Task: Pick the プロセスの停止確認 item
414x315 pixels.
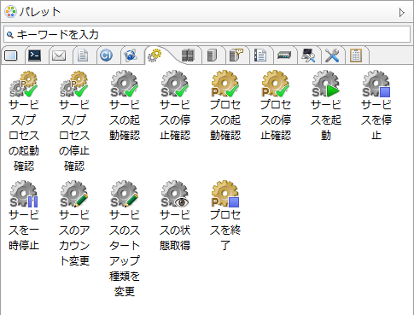Action: coord(276,106)
